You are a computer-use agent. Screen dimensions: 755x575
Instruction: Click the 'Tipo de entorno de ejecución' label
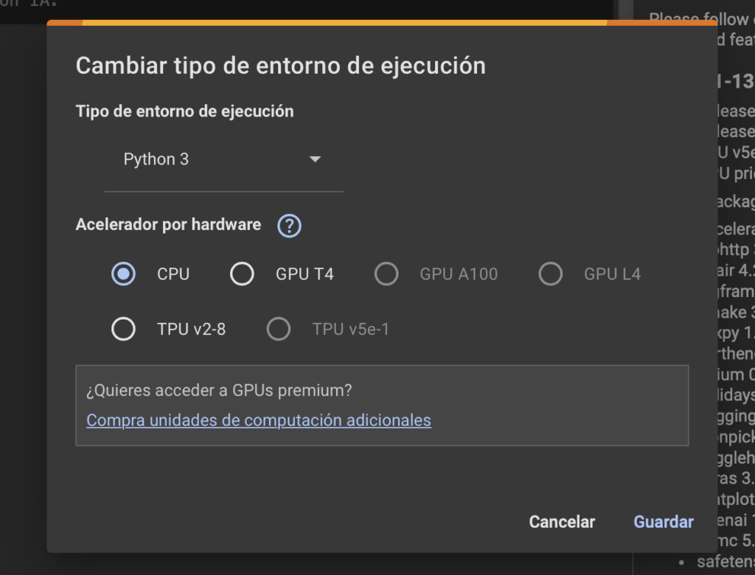pyautogui.click(x=184, y=111)
